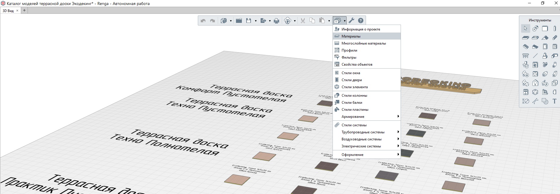The width and height of the screenshot is (560, 194).
Task: Open Settings with the wrench icon
Action: (x=352, y=21)
